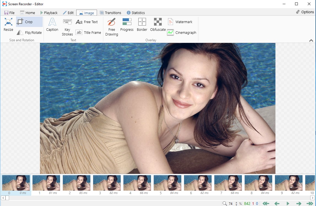Open the File menu
This screenshot has width=316, height=206.
click(9, 13)
